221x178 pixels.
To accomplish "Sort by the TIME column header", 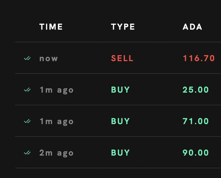I will pos(51,27).
